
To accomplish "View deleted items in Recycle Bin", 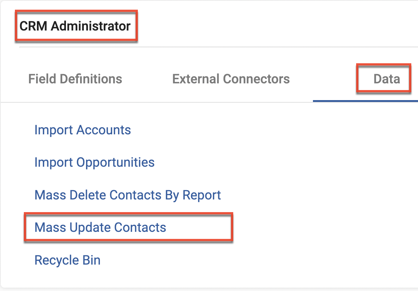I will pyautogui.click(x=67, y=260).
